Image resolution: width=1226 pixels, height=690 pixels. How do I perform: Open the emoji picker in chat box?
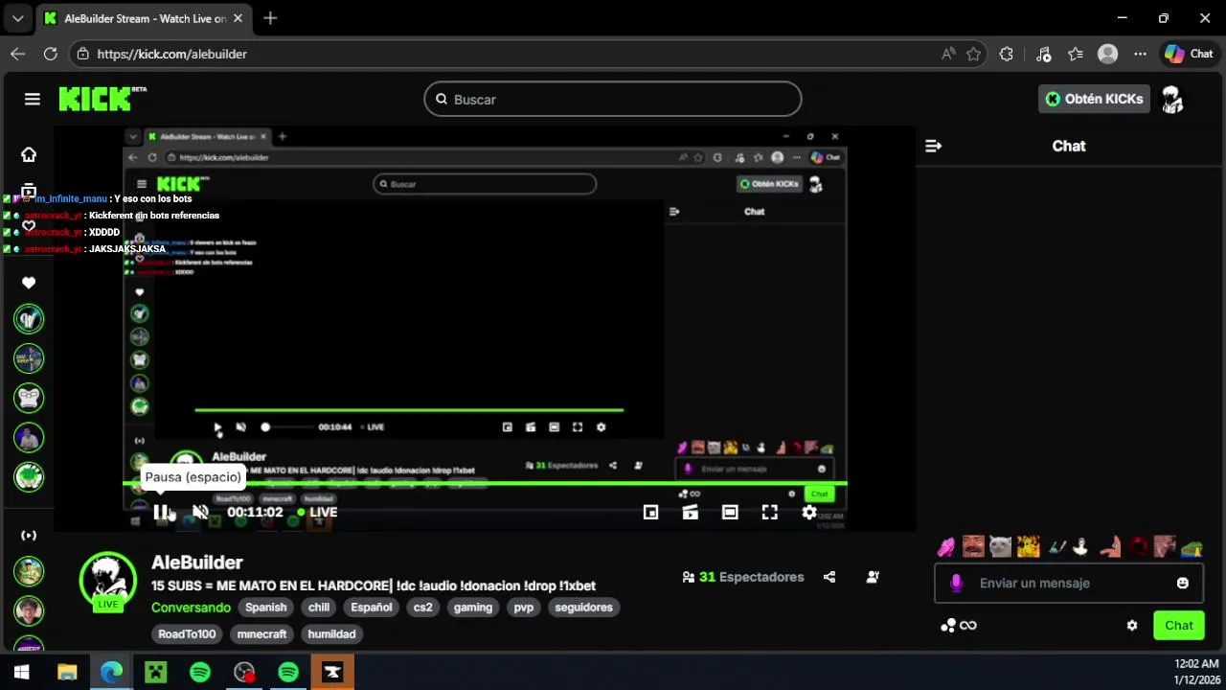[x=1182, y=583]
